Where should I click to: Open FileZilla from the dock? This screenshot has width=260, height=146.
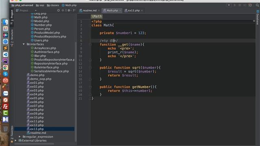[5, 106]
